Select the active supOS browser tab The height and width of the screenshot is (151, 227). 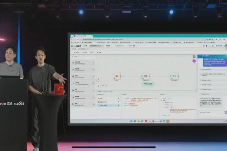coord(83,36)
